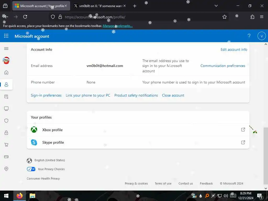The image size is (268, 201).
Task: Open the Windows Start menu
Action: point(6,196)
